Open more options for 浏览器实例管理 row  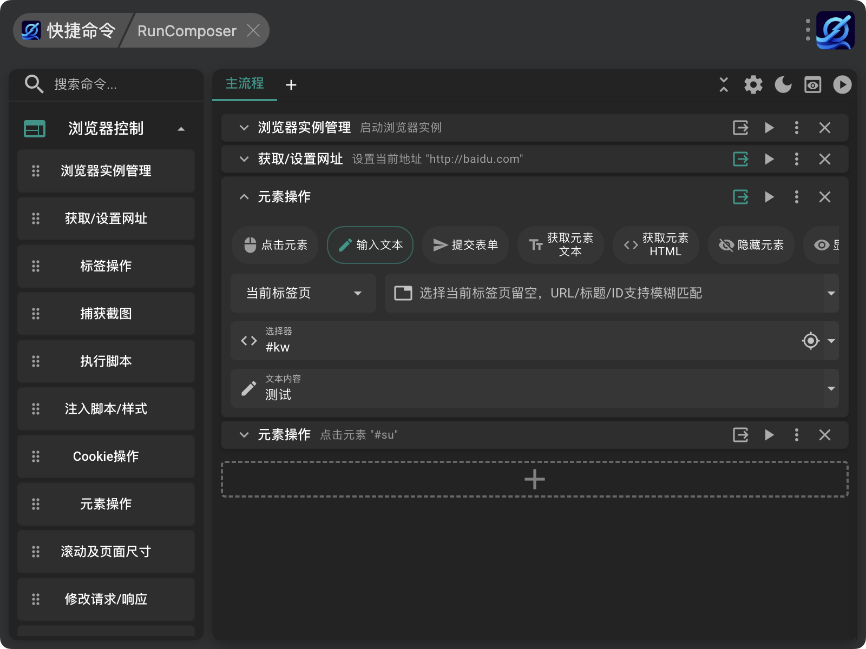[x=796, y=128]
